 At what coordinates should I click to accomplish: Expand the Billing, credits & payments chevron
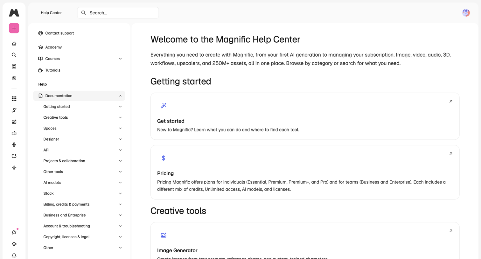point(120,204)
